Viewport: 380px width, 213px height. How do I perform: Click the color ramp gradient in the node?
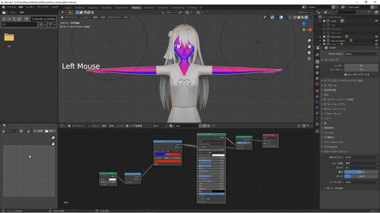(x=167, y=154)
